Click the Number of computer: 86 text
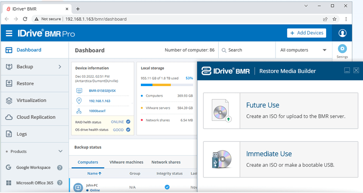 click(189, 50)
